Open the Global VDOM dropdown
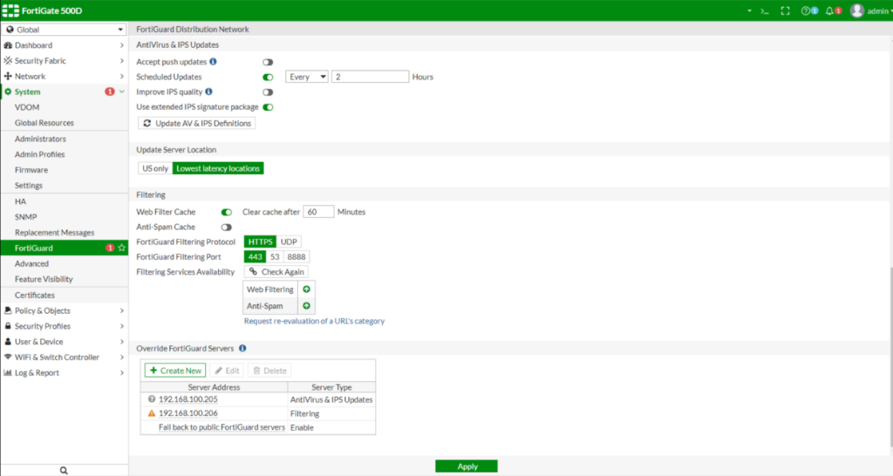893x476 pixels. (65, 30)
